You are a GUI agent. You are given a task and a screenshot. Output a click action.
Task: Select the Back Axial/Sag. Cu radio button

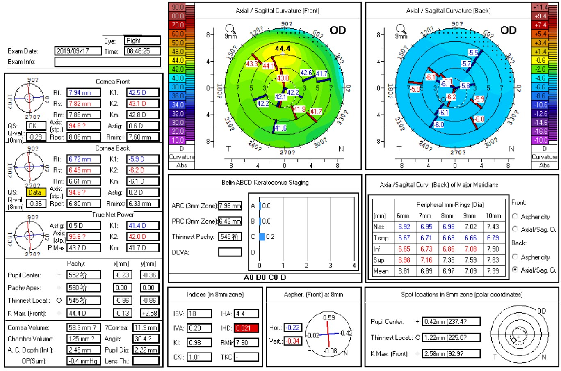(x=515, y=270)
